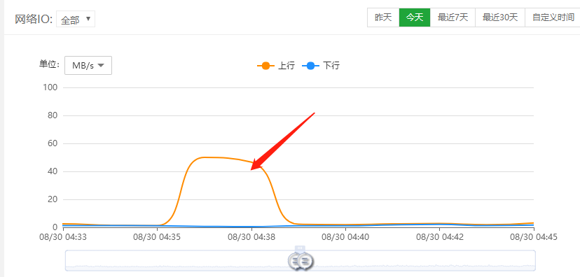Click the blue 下行 legend marker icon
This screenshot has height=277, width=580.
[x=310, y=66]
